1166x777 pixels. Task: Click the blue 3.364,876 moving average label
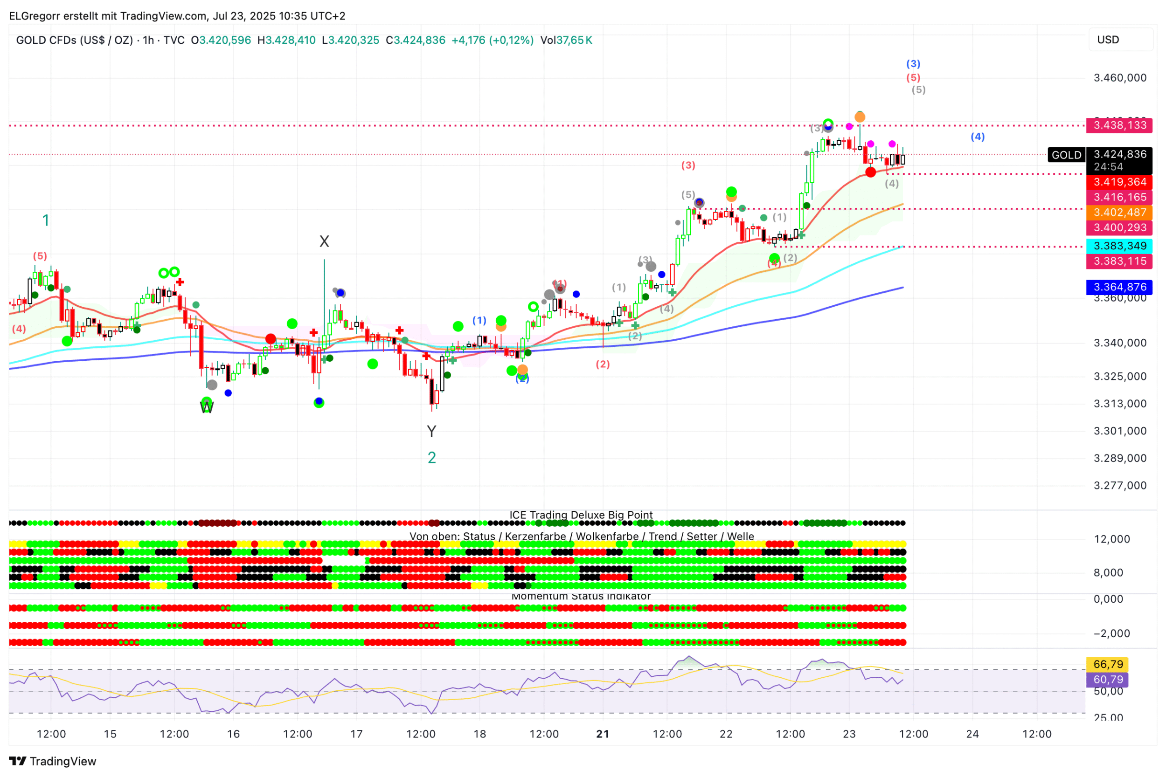(1119, 287)
